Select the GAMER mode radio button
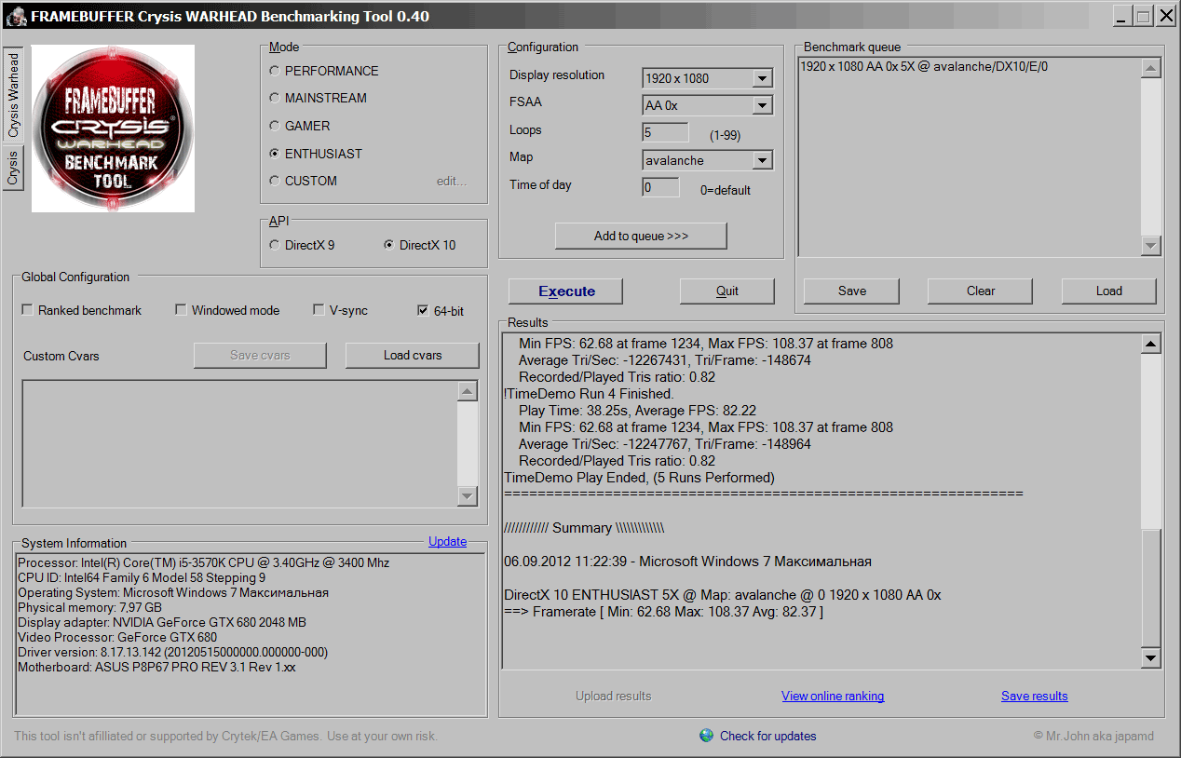1181x758 pixels. (x=274, y=126)
